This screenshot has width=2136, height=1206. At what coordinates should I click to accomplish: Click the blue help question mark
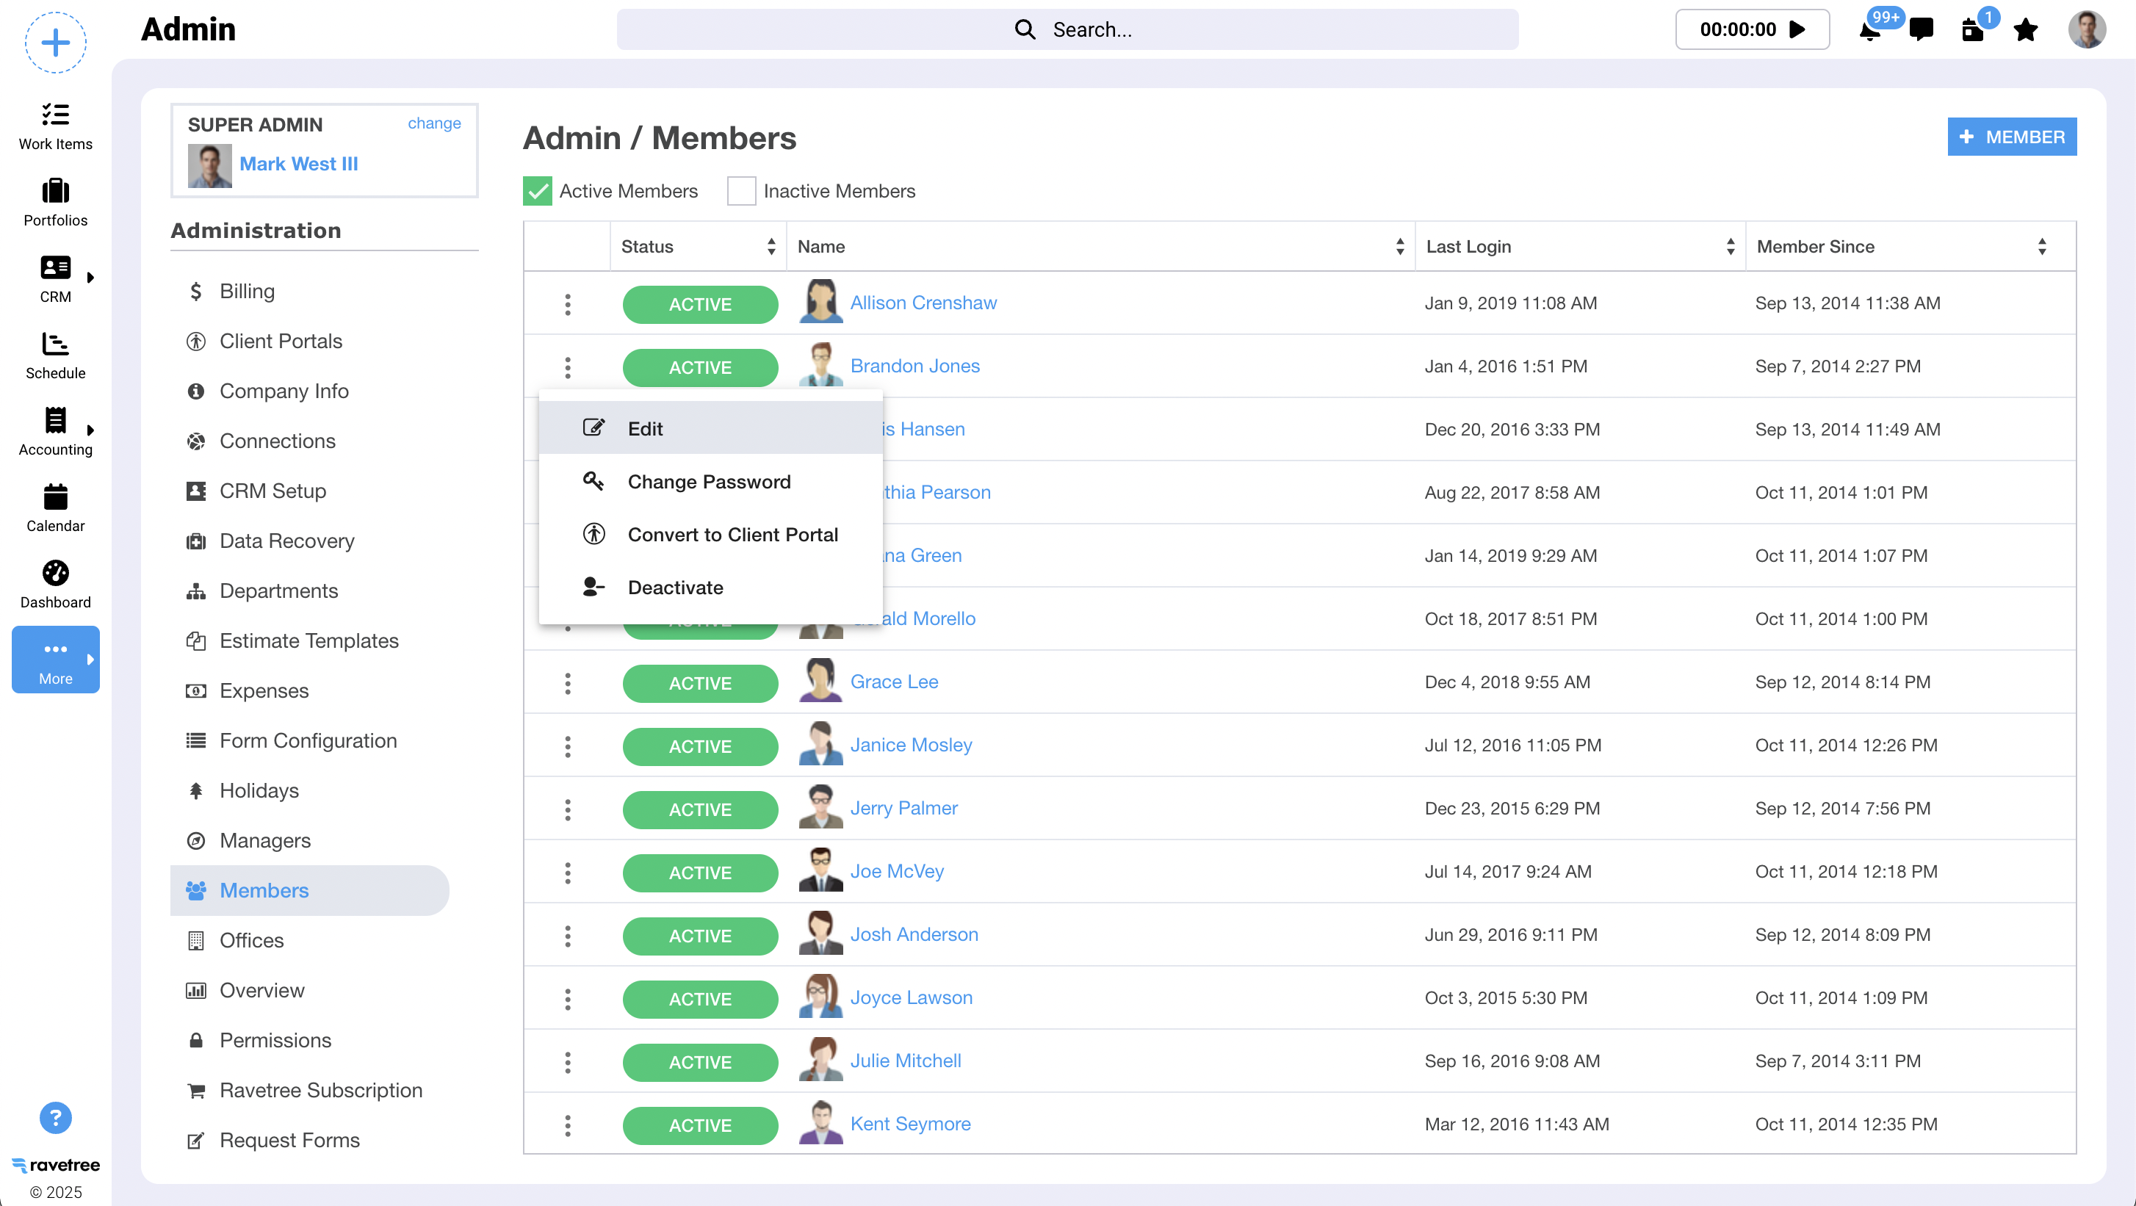tap(56, 1117)
